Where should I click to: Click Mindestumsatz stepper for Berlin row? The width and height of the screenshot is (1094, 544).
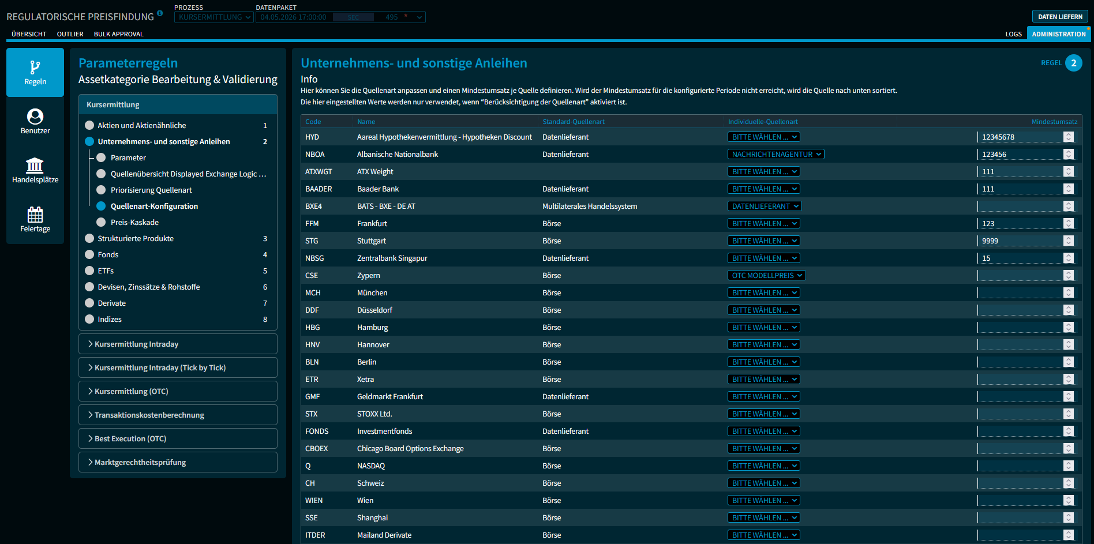(x=1069, y=362)
